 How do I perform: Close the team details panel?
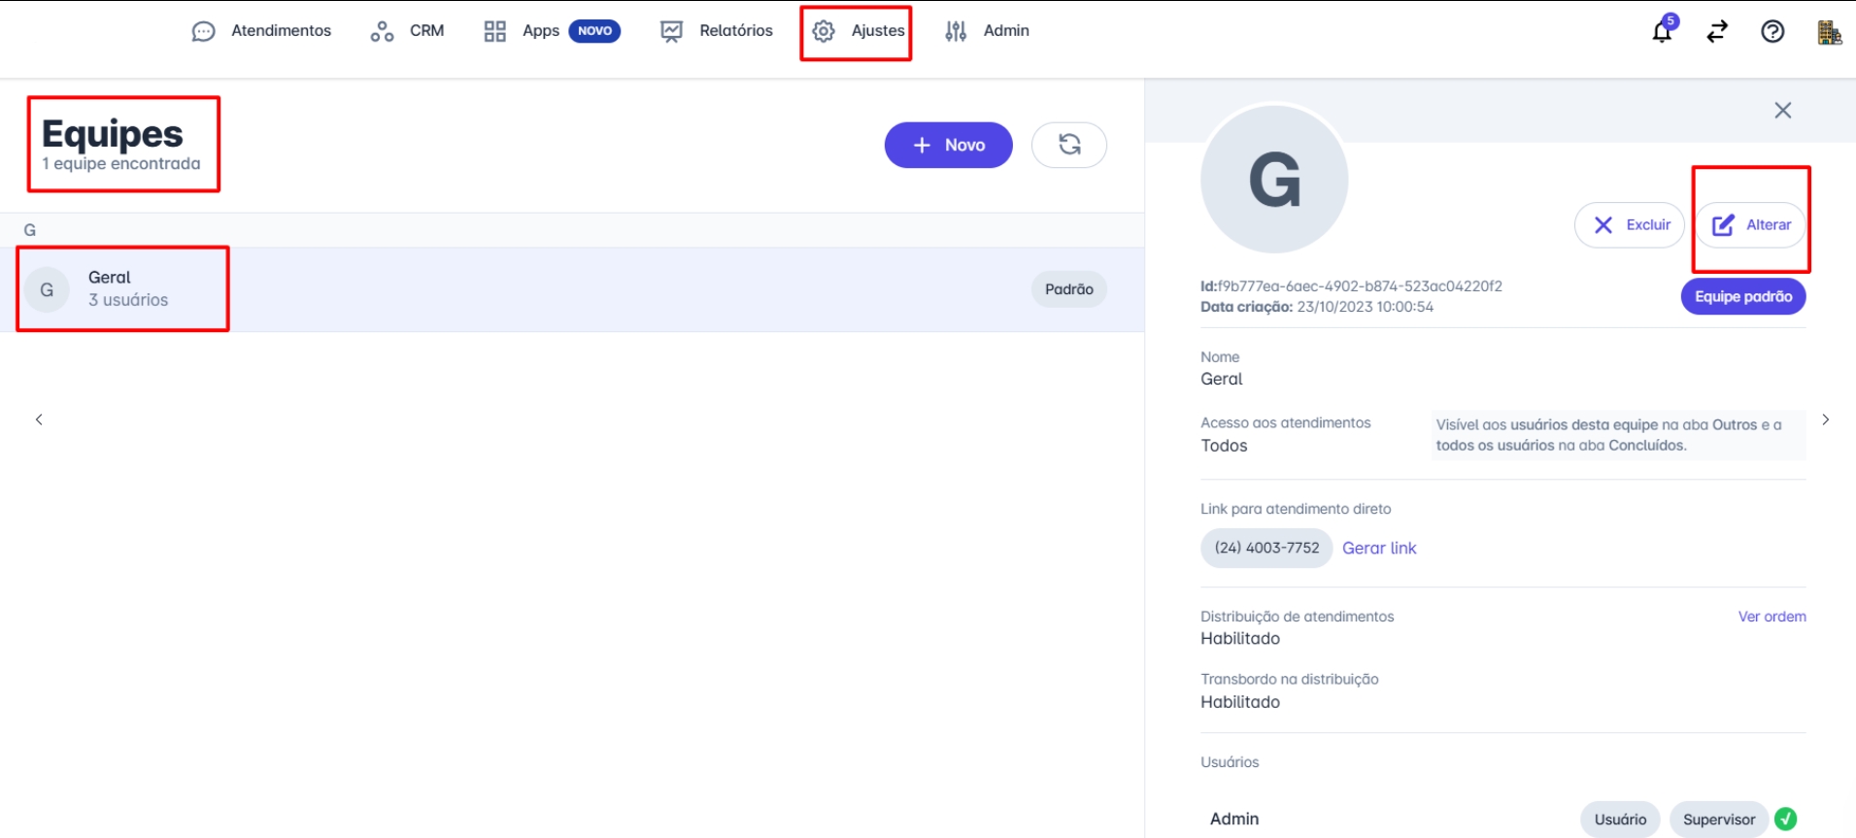click(1782, 111)
